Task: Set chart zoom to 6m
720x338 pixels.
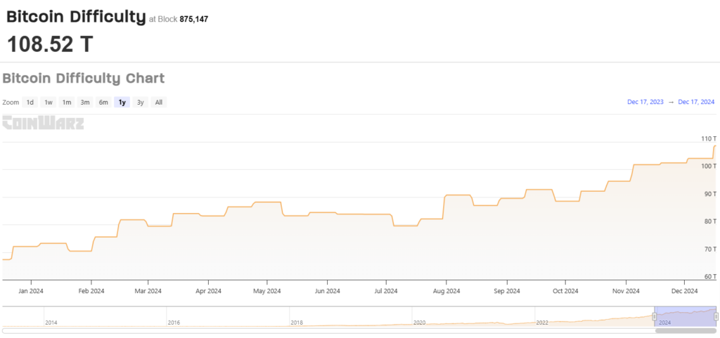Action: pyautogui.click(x=103, y=103)
